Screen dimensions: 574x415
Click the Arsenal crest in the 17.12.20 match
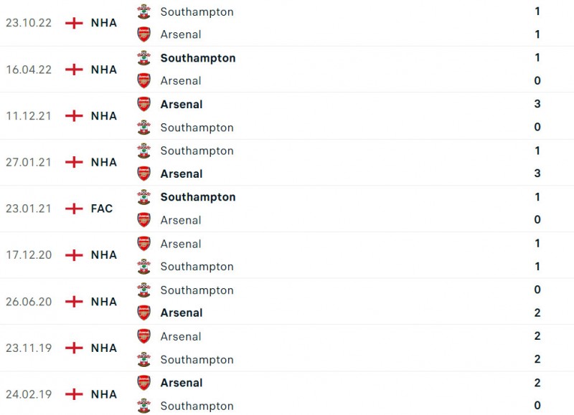(144, 244)
